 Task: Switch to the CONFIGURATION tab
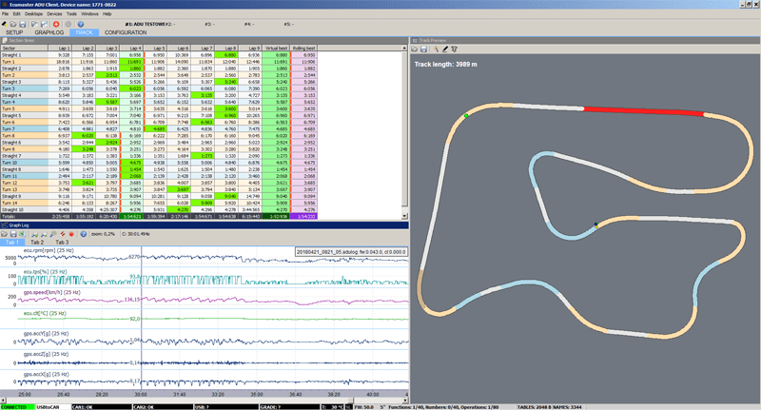[126, 32]
